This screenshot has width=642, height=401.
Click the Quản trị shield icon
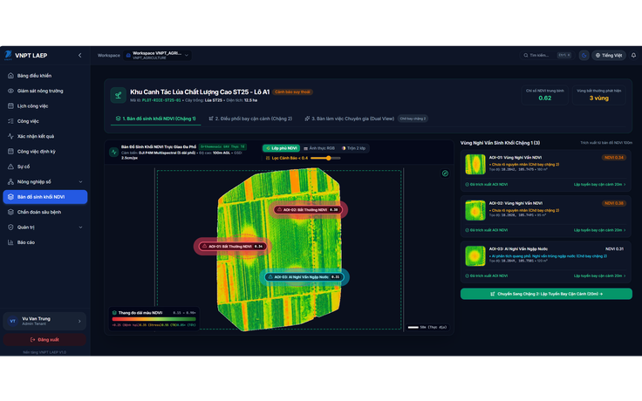click(10, 228)
